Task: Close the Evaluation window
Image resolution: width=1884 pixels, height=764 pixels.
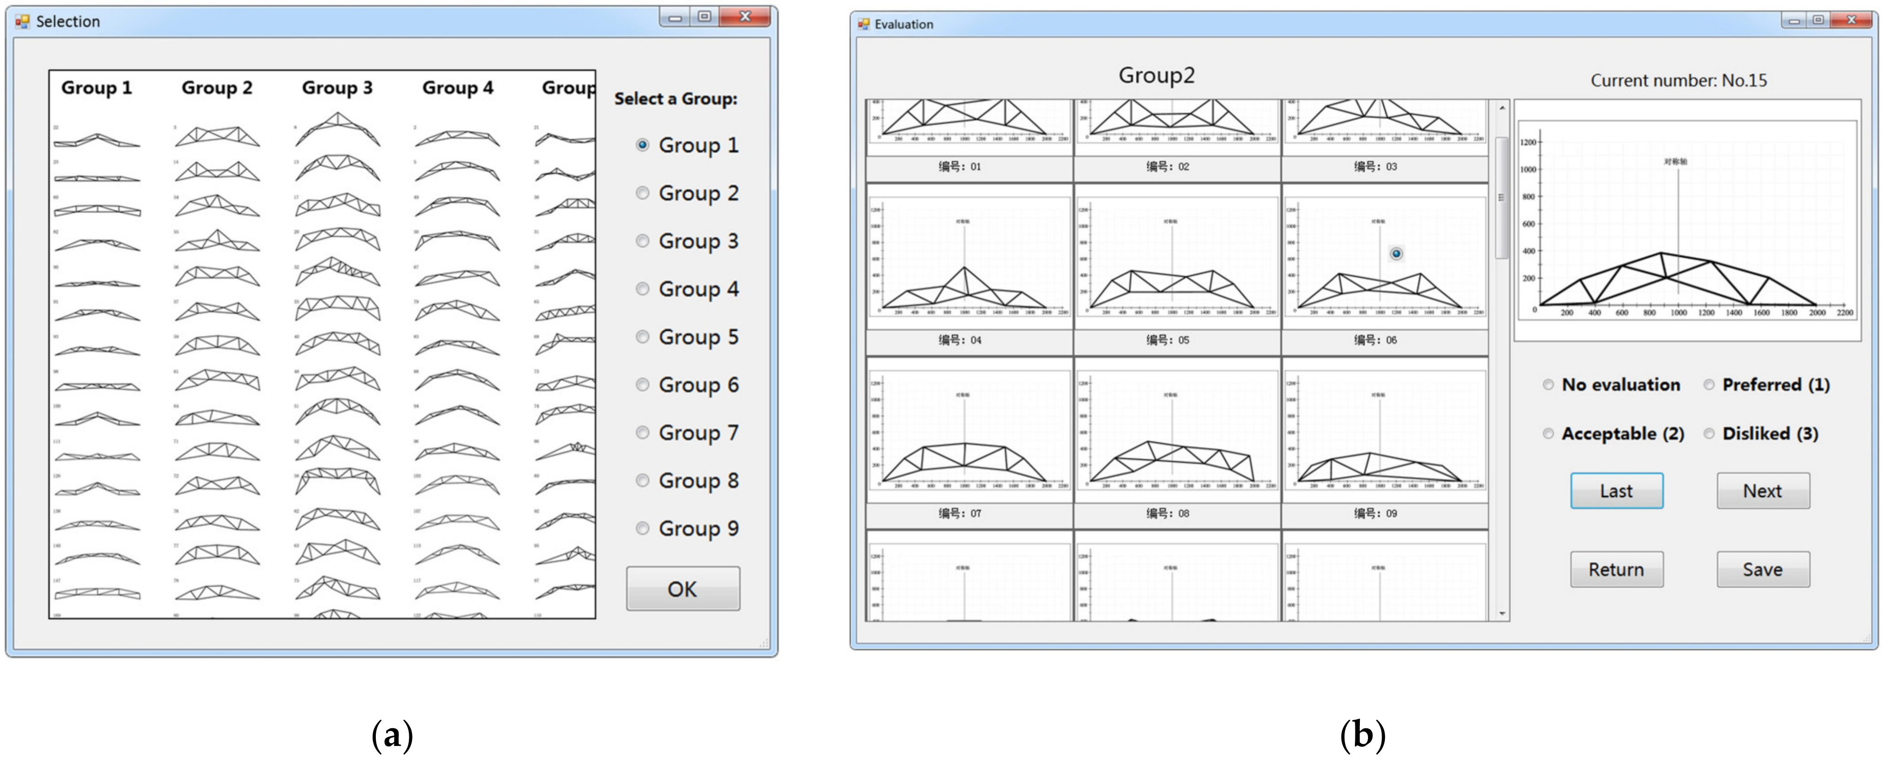Action: coord(1851,20)
